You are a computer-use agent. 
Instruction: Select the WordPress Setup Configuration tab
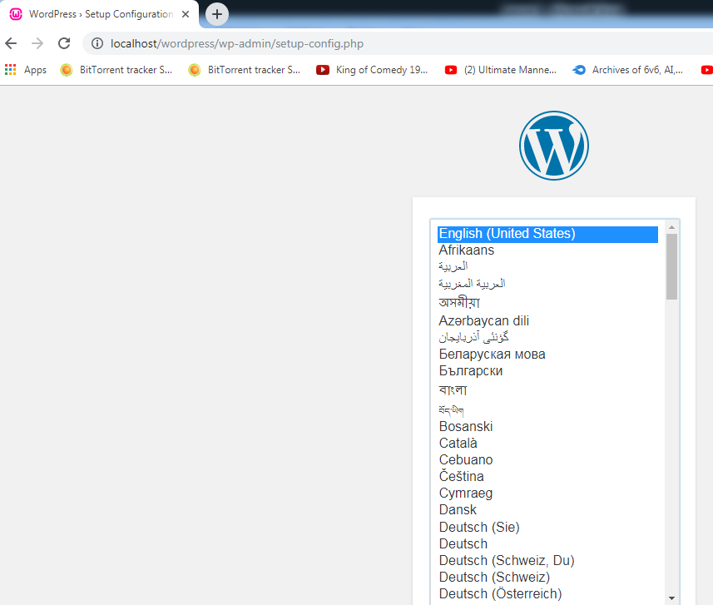[x=100, y=14]
